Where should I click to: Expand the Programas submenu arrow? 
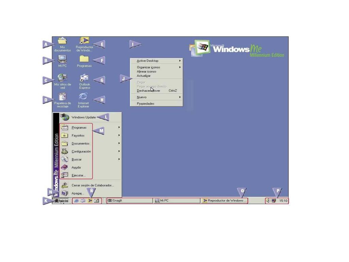(119, 127)
